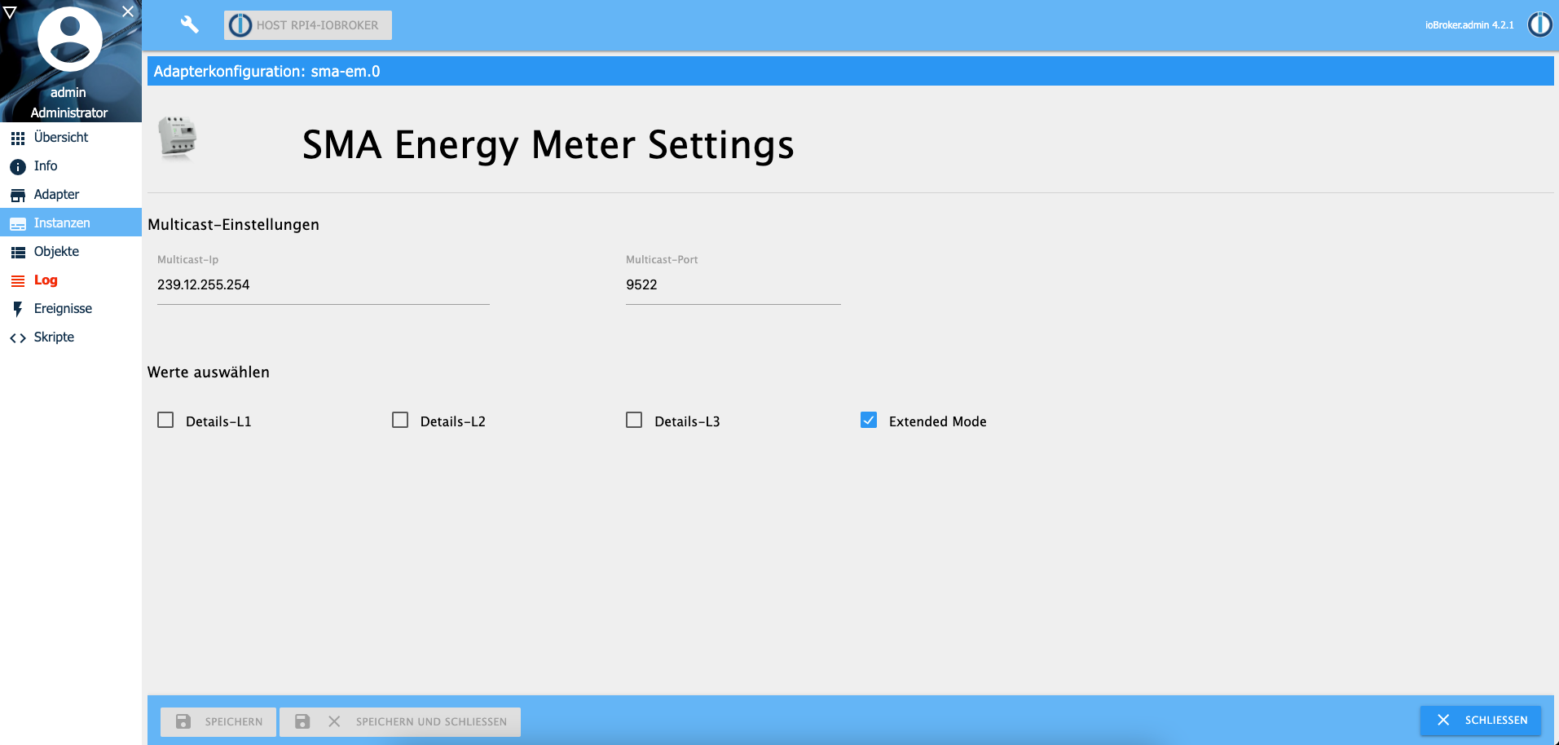The width and height of the screenshot is (1559, 745).
Task: Click the X icon in Schliessen button
Action: 1443,720
